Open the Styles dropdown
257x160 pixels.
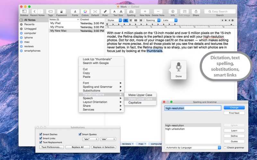tap(114, 20)
